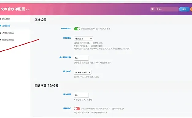
Task: Click the icon beside 水印内容设置
Action: coord(0,33)
